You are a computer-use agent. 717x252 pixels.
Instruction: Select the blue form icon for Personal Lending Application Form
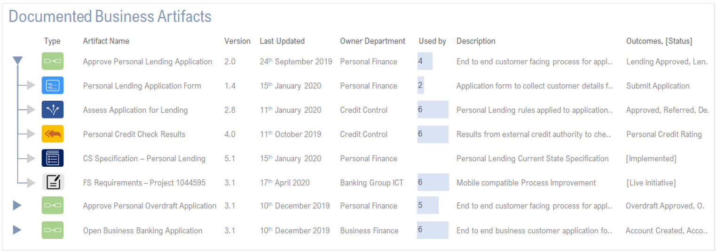(x=53, y=86)
